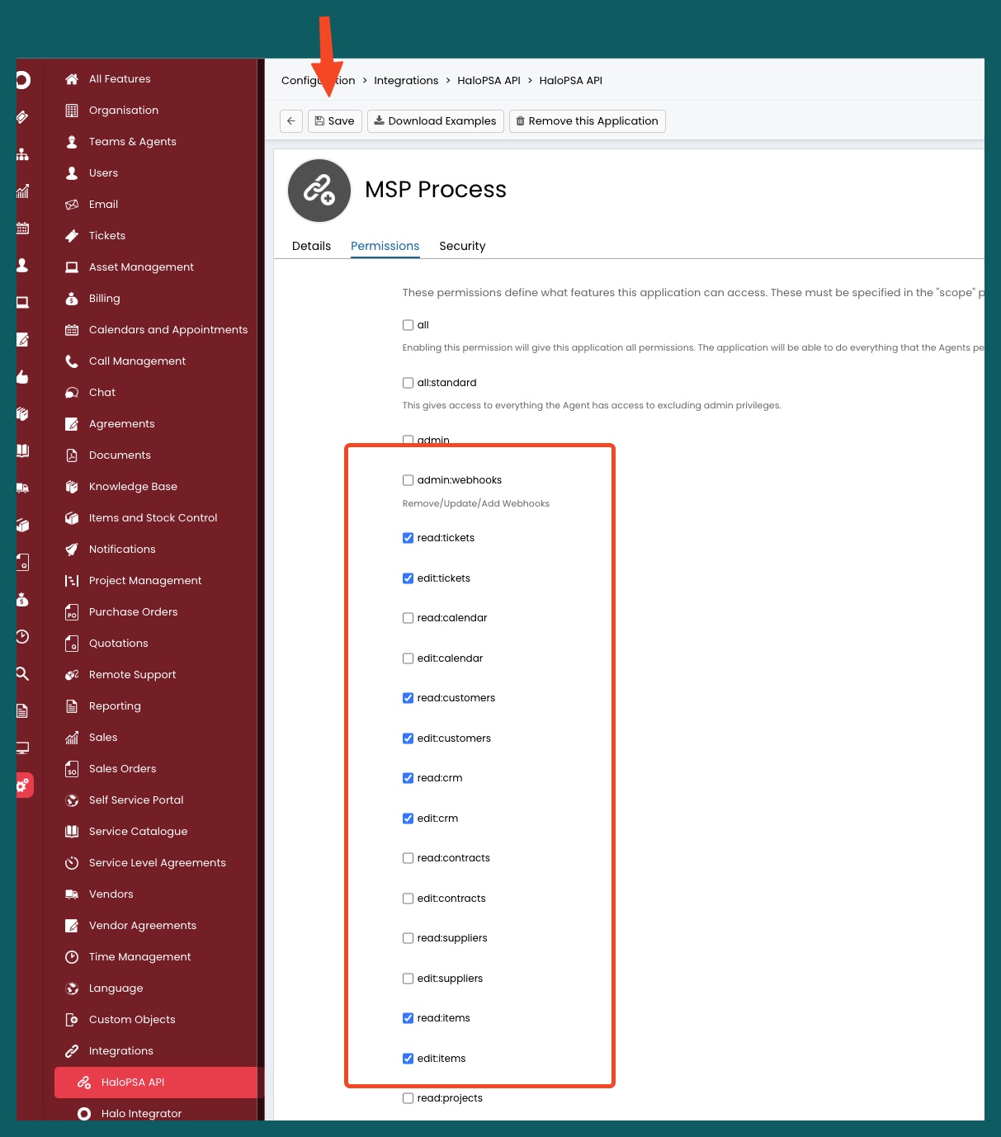Click the Remote Support icon

click(72, 675)
